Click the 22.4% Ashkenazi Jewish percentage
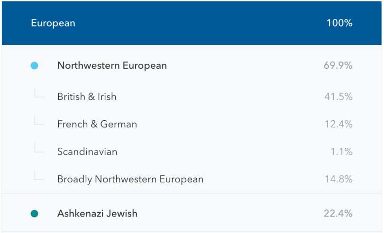This screenshot has width=384, height=233. [x=338, y=214]
